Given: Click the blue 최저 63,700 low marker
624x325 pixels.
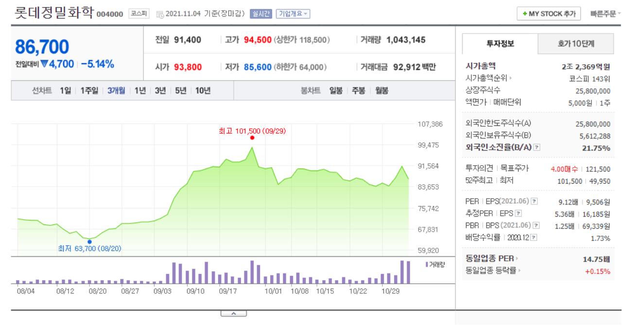Looking at the screenshot, I should pyautogui.click(x=89, y=241).
